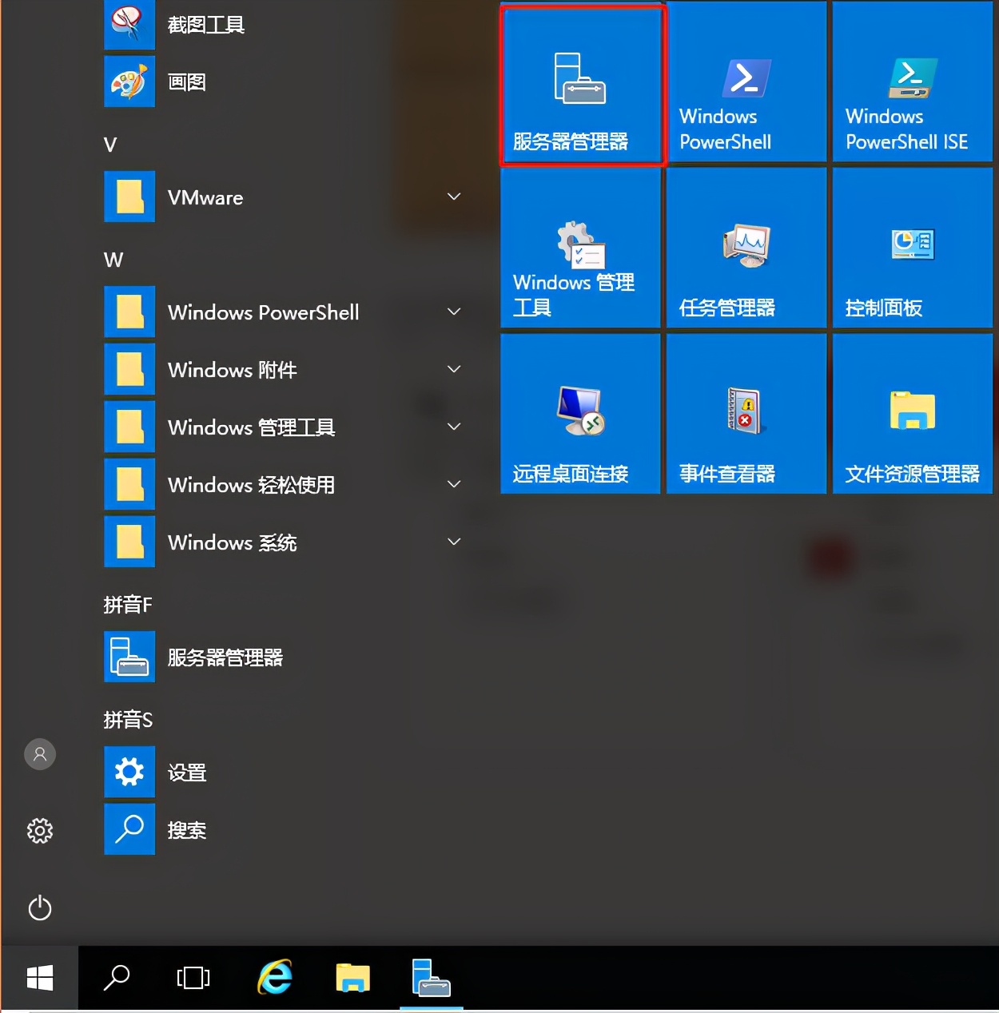Viewport: 999px width, 1013px height.
Task: Launch 远程桌面连接 (Remote Desktop) tile
Action: point(581,413)
